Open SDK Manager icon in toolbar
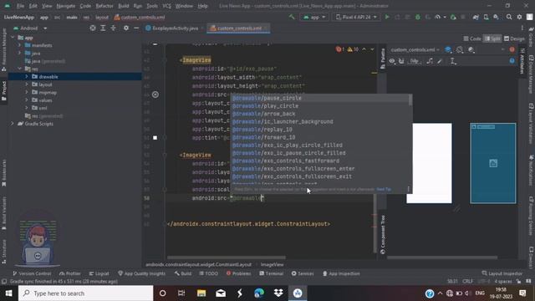The width and height of the screenshot is (535, 301). click(496, 17)
